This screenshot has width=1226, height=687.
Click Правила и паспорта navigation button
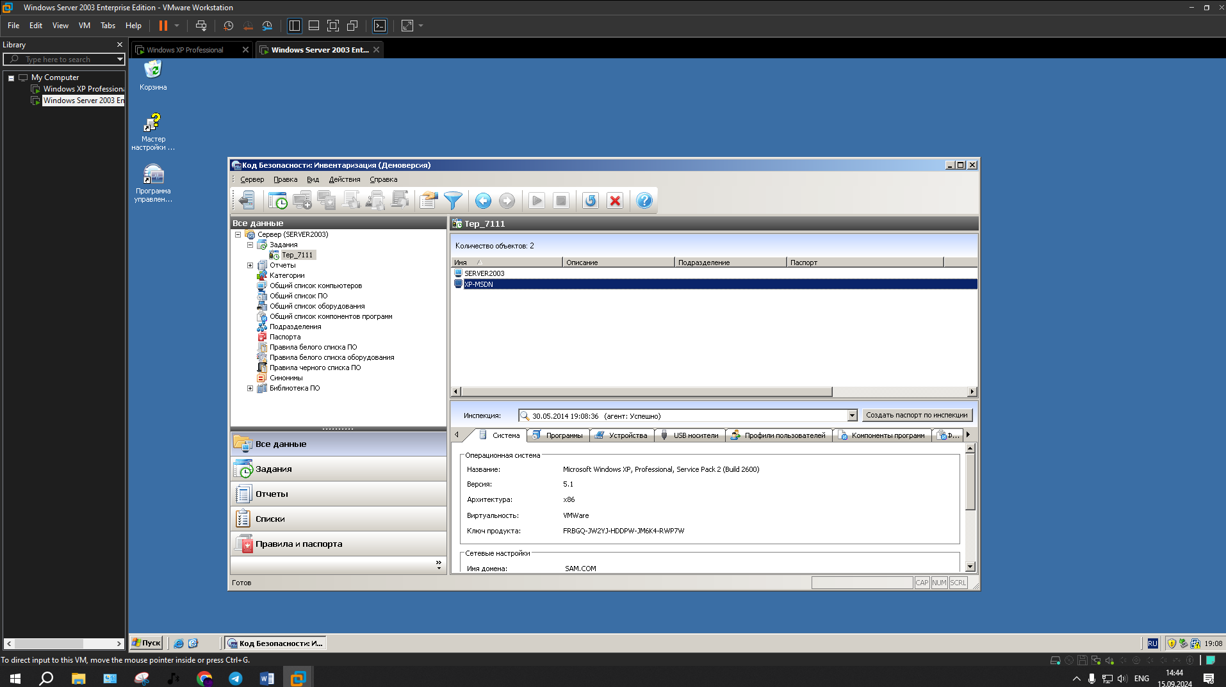point(338,544)
